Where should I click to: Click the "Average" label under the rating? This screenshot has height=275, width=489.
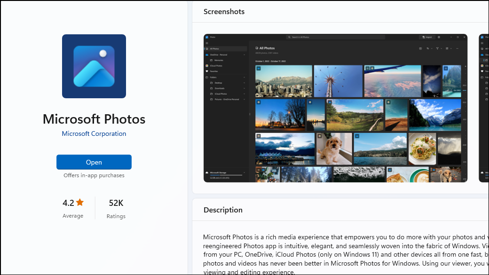coord(73,216)
